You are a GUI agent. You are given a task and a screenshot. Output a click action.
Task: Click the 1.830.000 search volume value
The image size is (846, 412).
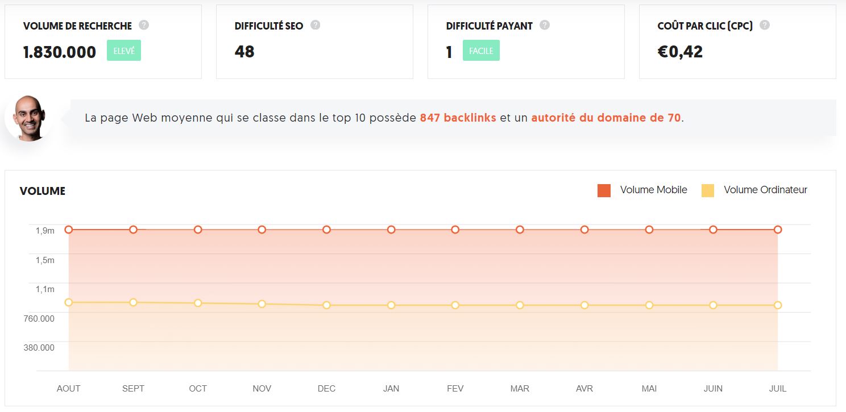coord(60,52)
